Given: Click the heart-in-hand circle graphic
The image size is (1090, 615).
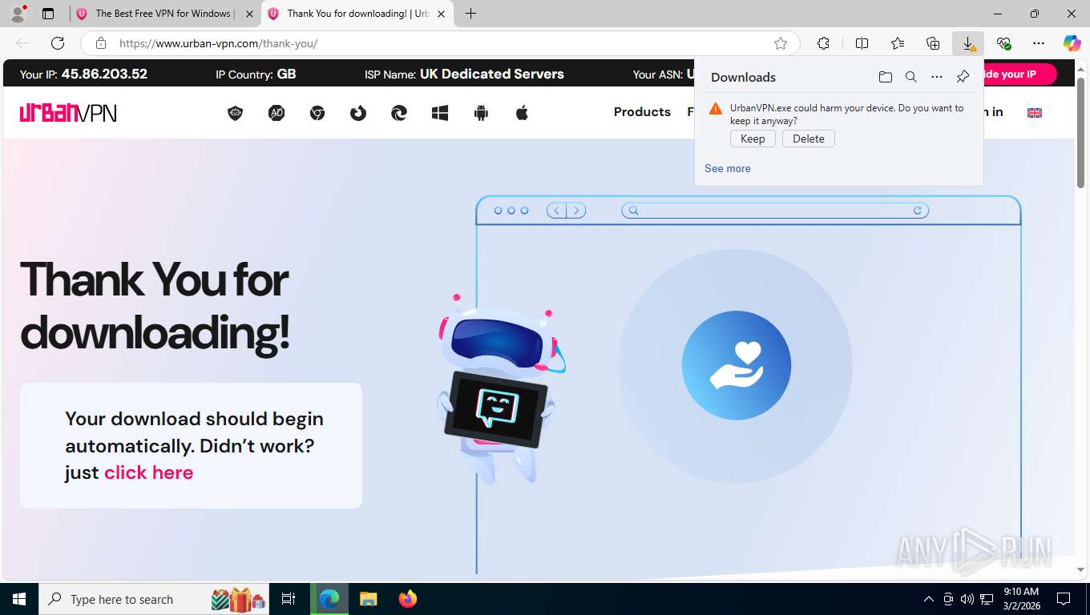Looking at the screenshot, I should click(736, 365).
